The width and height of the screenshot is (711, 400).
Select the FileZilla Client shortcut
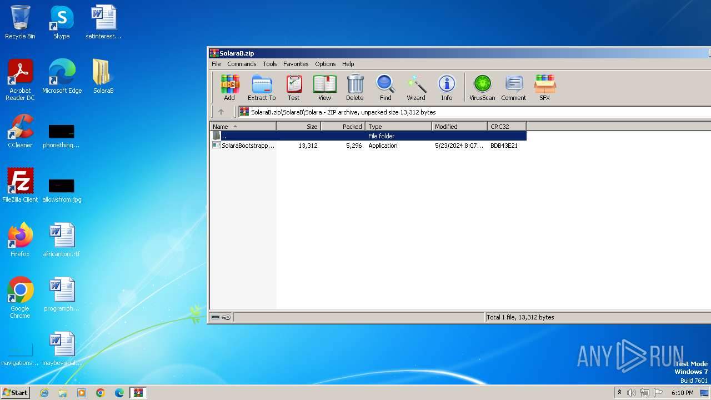(x=20, y=186)
